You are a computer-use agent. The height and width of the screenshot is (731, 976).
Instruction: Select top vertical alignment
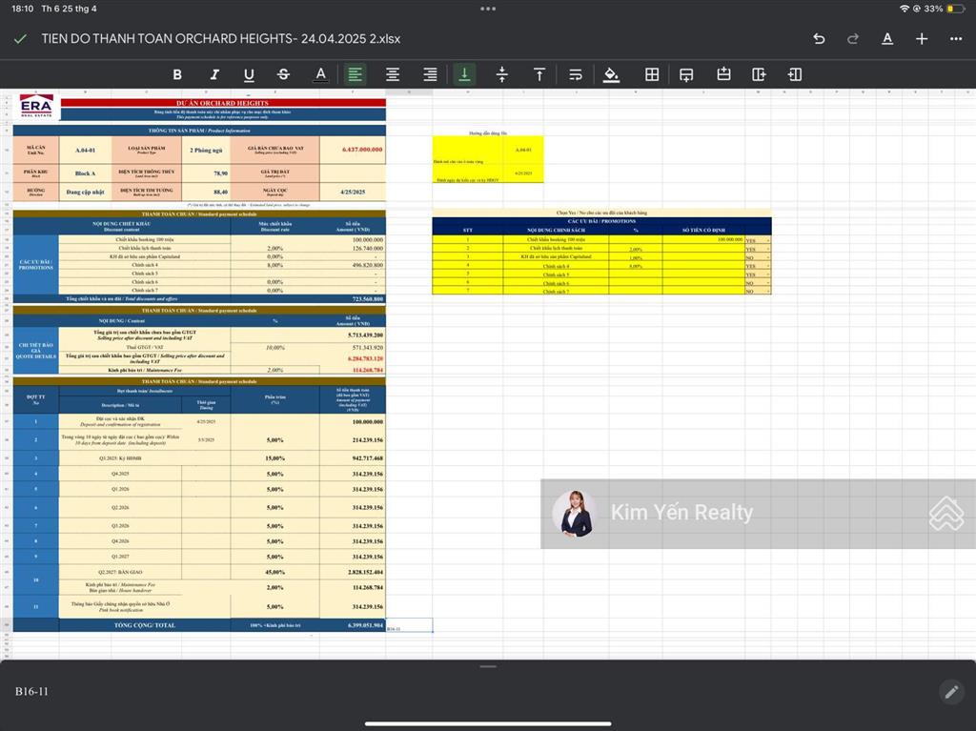tap(539, 74)
